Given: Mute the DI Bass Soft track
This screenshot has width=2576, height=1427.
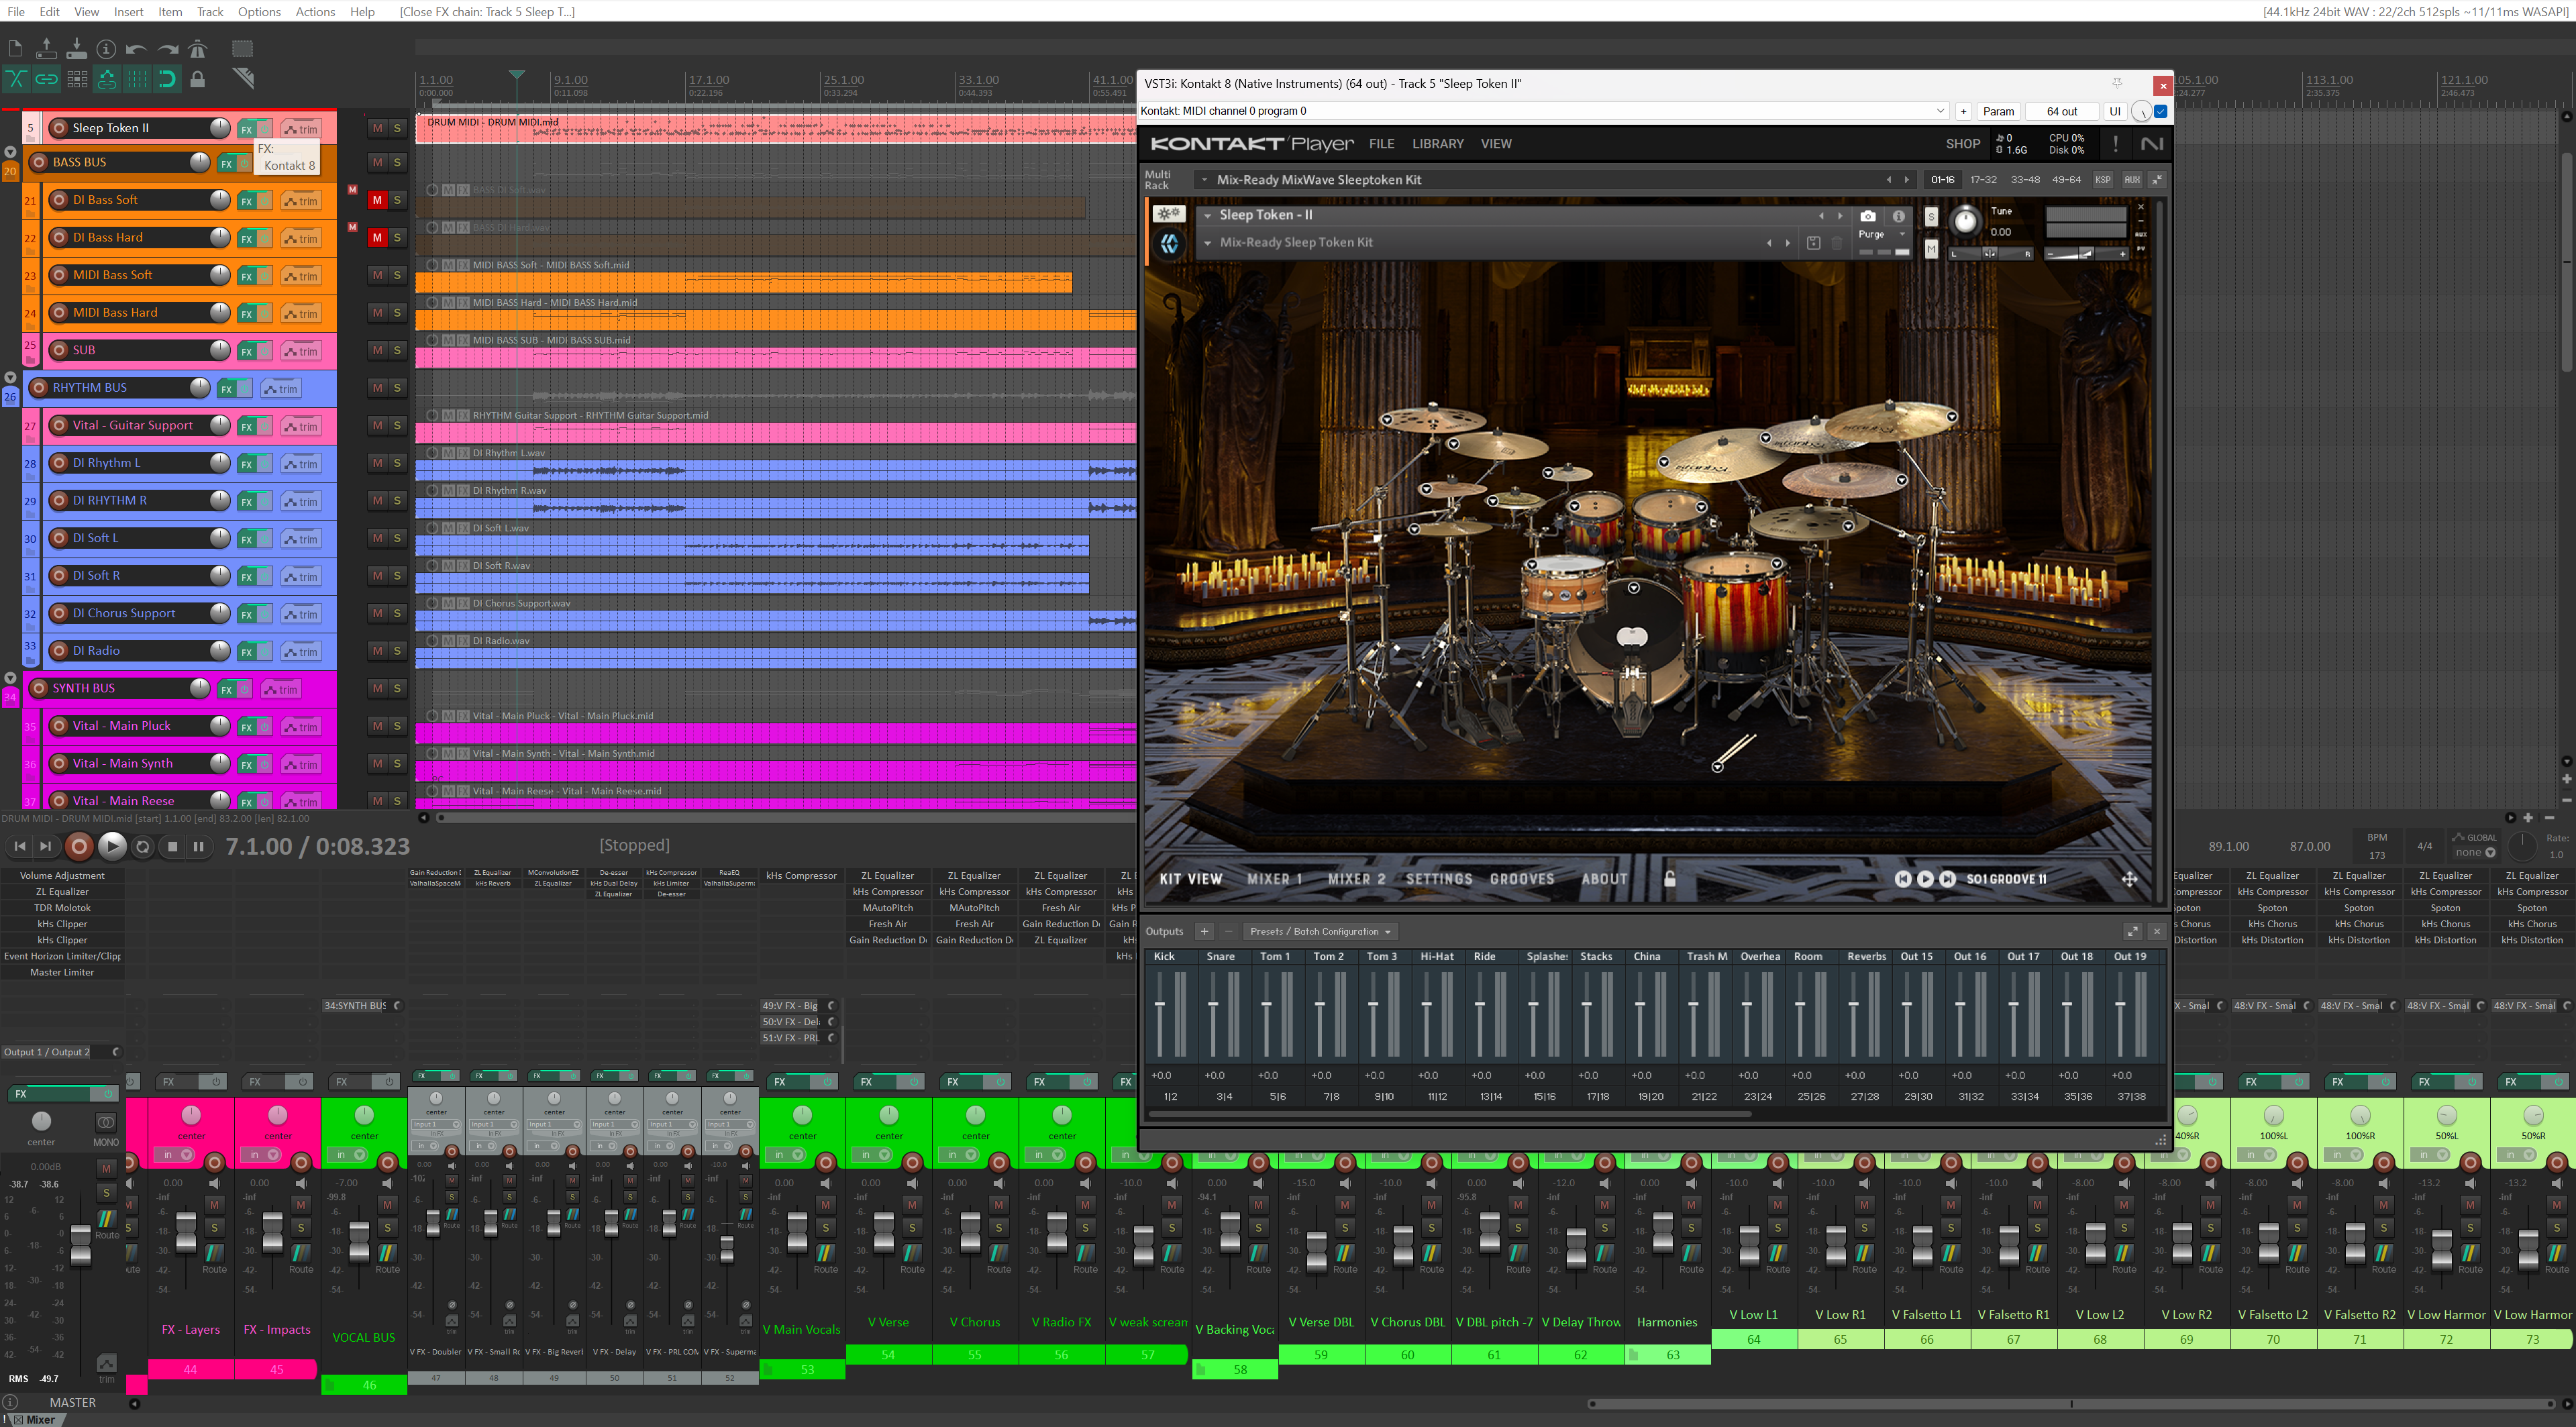Looking at the screenshot, I should [x=377, y=200].
